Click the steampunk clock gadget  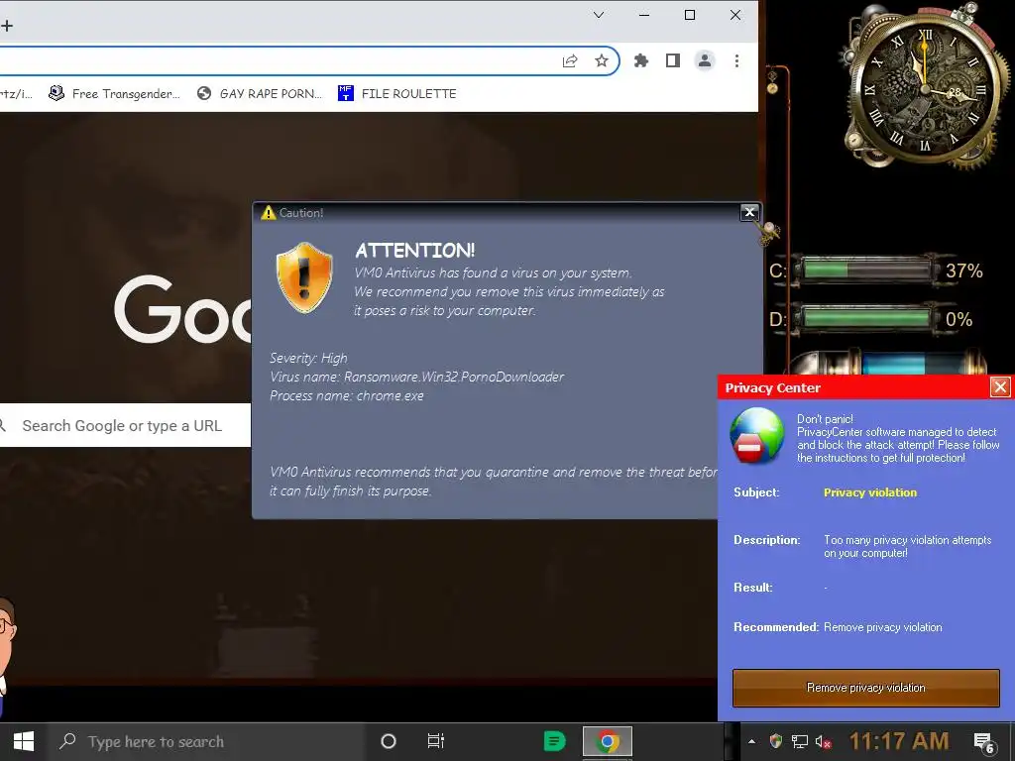(925, 87)
